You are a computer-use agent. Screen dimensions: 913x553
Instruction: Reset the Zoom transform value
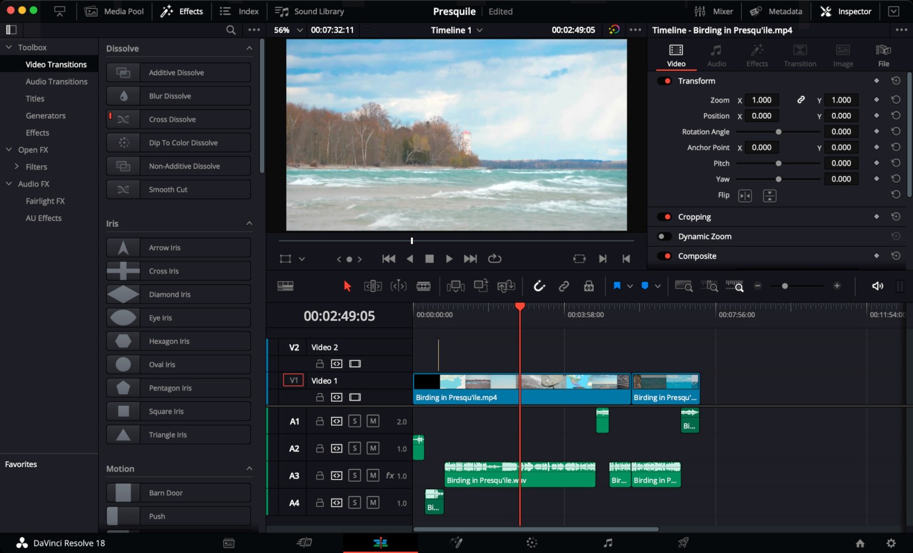coord(895,100)
